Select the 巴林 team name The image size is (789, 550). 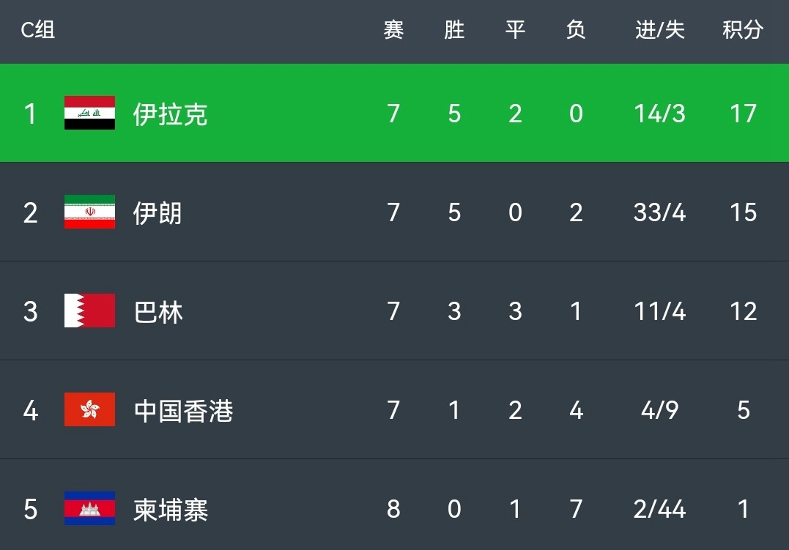point(158,311)
